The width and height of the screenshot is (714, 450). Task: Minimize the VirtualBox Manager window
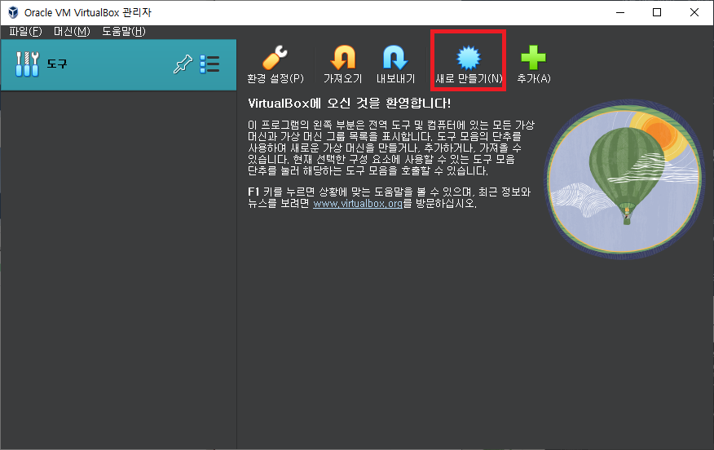coord(619,12)
